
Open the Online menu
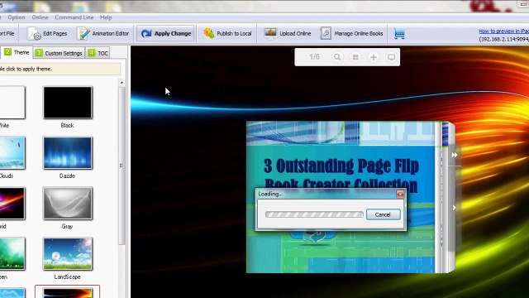pyautogui.click(x=40, y=17)
